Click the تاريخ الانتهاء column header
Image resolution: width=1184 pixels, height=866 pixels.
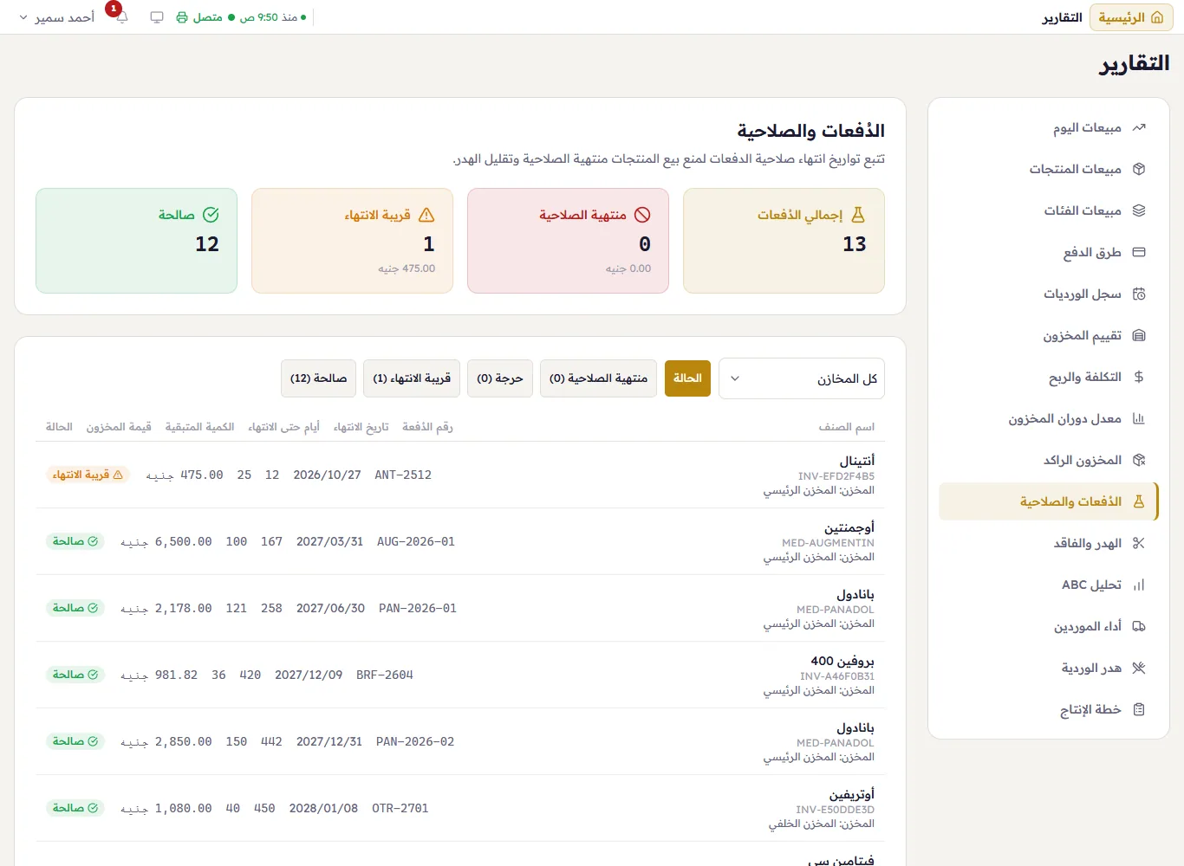point(361,426)
